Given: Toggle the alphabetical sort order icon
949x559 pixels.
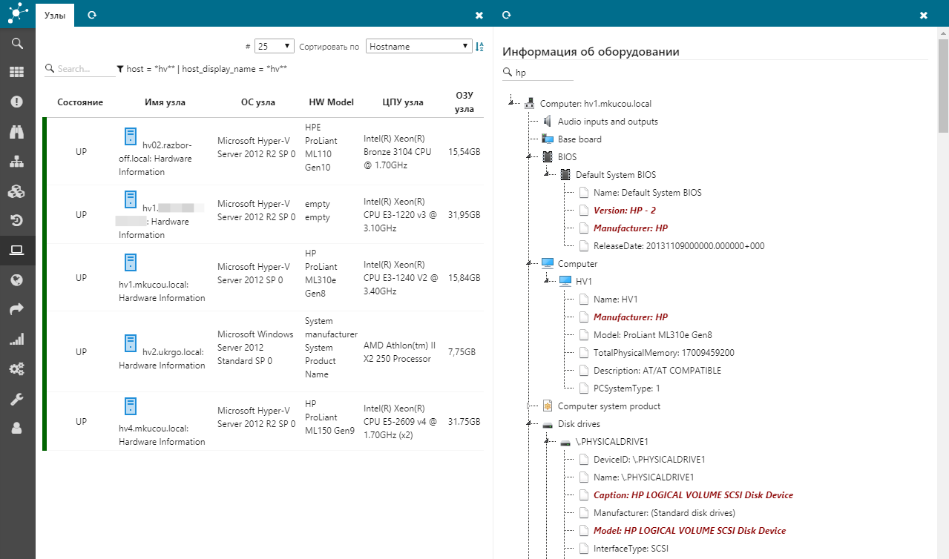Looking at the screenshot, I should coord(479,47).
